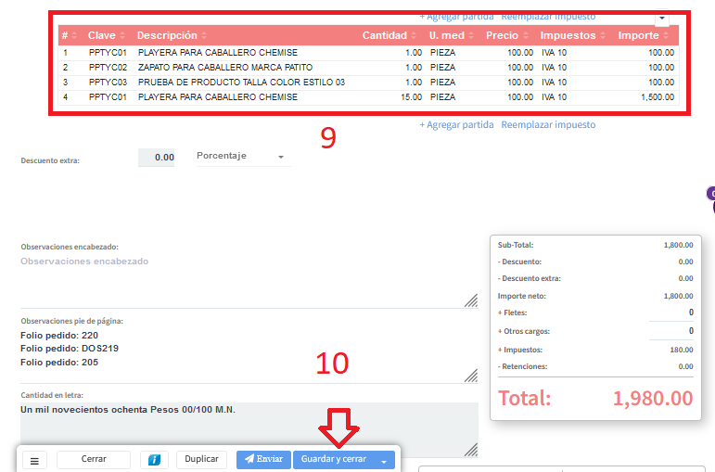The image size is (715, 472).
Task: Click Reemplazar impuesto link below table
Action: [548, 124]
